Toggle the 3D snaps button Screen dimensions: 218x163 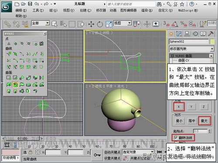167,24
